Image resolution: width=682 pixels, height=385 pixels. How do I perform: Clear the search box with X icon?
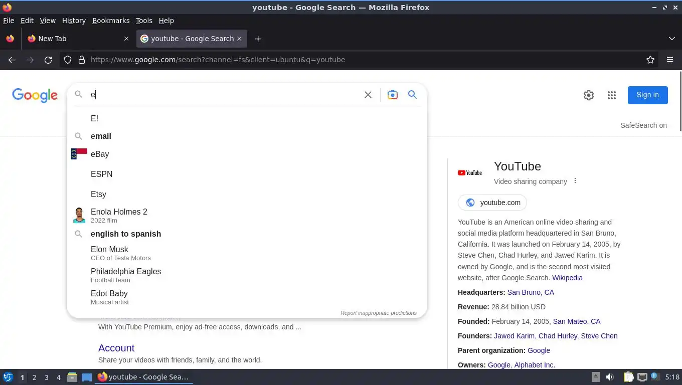[368, 95]
